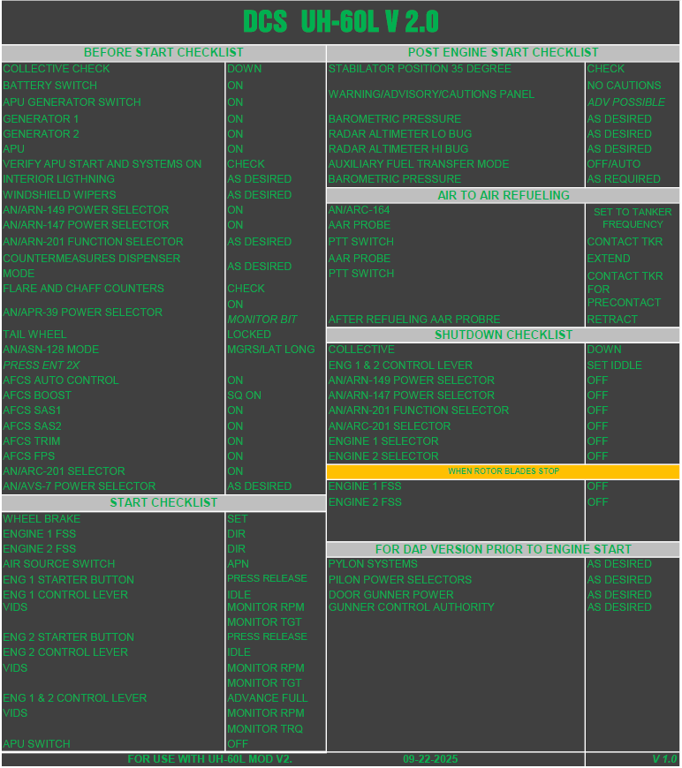The width and height of the screenshot is (682, 768).
Task: Click the AIR SOURCE SWITCH item
Action: pos(59,564)
